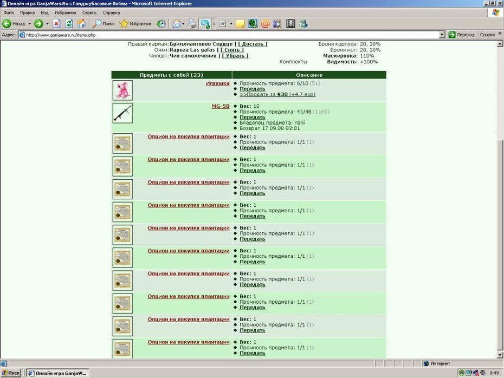Click the page scrollbar up arrow
The width and height of the screenshot is (504, 378).
point(500,44)
